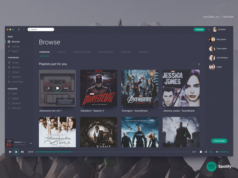Toggle repeat mode
Screen dimensions: 238x178
pos(211,152)
